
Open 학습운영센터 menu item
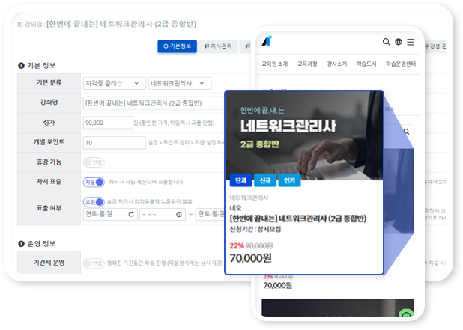click(x=401, y=64)
